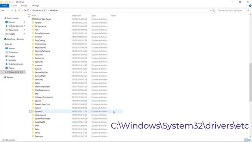Toggle the select-all checkbox in header
Image resolution: width=252 pixels, height=142 pixels.
[29, 16]
